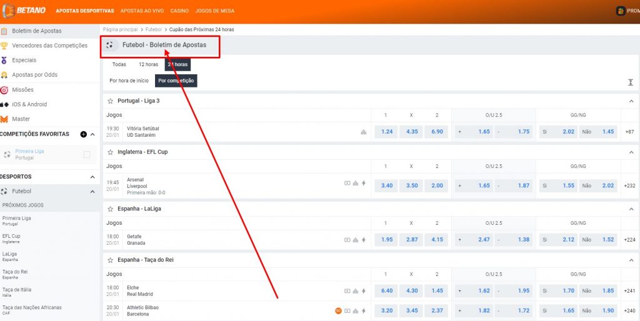Open +232 more markets for Arsenal Liverpool
Viewport: 640px width, 321px height.
point(630,185)
